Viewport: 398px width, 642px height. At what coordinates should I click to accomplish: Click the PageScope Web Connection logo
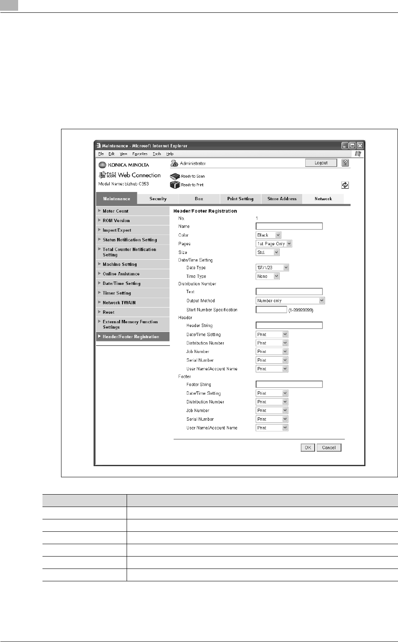click(130, 175)
